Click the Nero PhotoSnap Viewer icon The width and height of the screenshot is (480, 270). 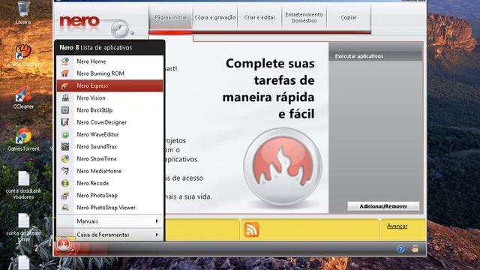(x=65, y=208)
